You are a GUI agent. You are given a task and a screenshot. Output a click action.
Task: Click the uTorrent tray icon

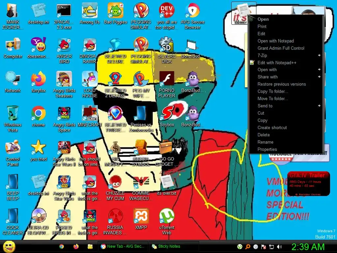pyautogui.click(x=240, y=247)
